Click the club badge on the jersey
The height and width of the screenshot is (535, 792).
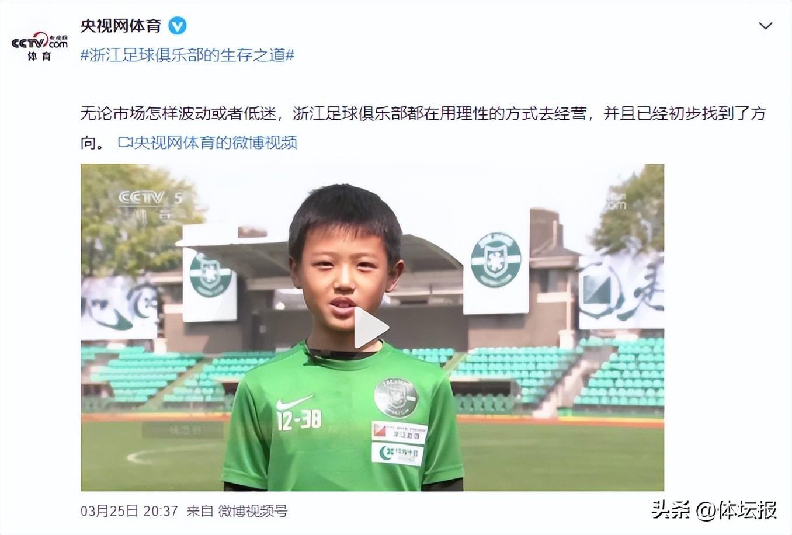pyautogui.click(x=395, y=397)
